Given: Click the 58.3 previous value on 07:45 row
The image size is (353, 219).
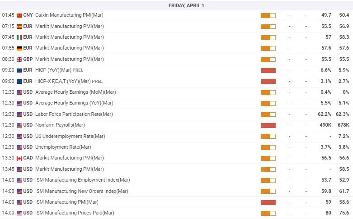Looking at the screenshot, I should click(344, 37).
